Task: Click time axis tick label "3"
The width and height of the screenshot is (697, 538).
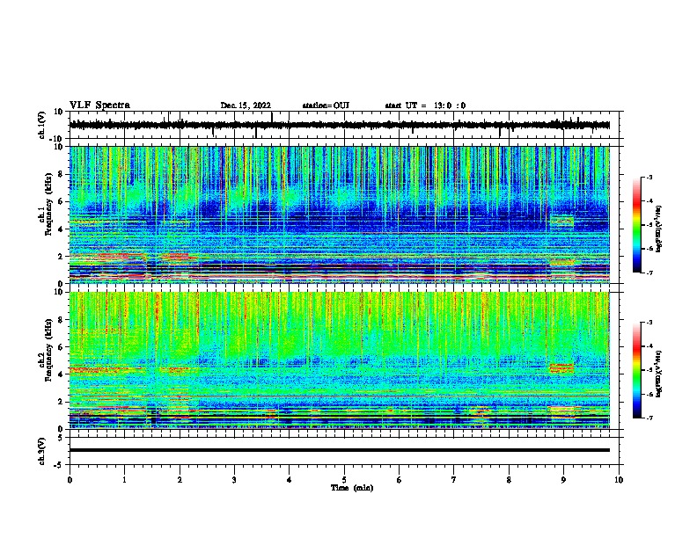Action: point(234,480)
